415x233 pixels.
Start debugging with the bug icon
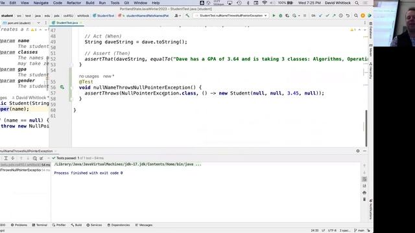pyautogui.click(x=281, y=16)
